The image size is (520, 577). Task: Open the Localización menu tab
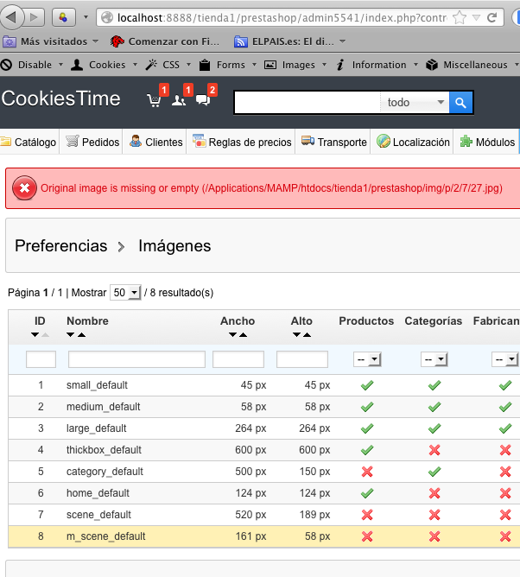[413, 142]
